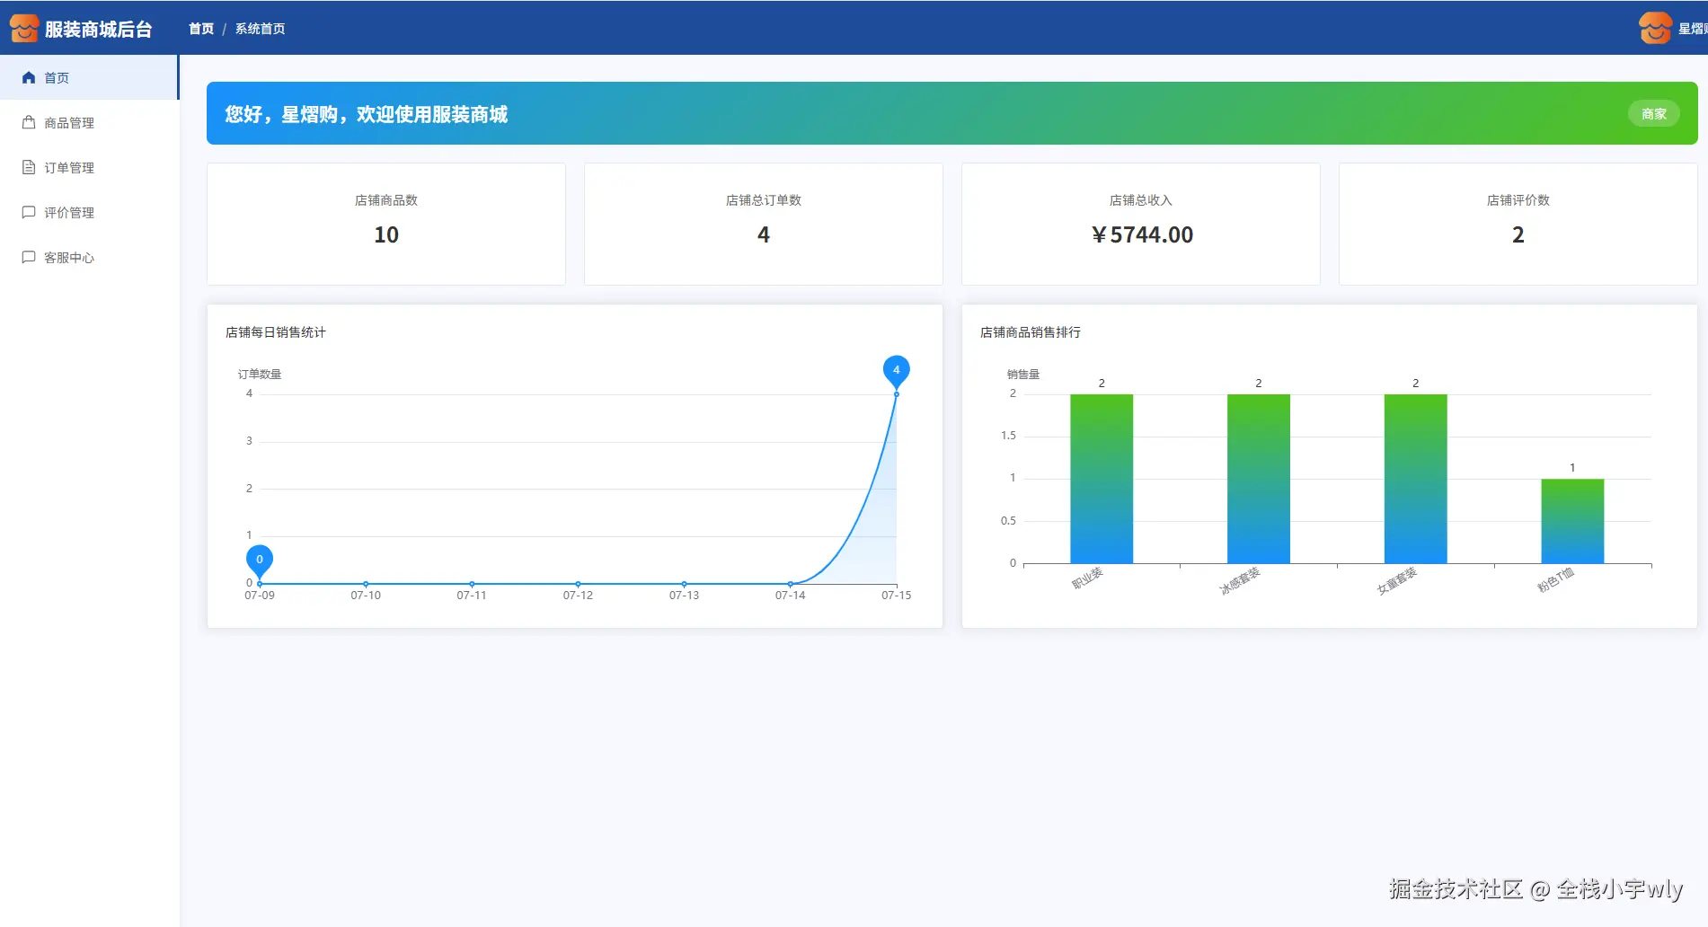
Task: Click the 商家 badge in welcome banner
Action: tap(1654, 114)
